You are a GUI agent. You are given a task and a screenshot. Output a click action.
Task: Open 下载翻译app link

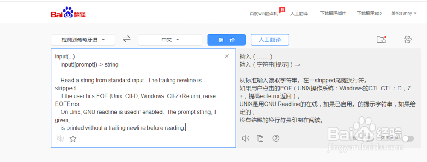click(369, 13)
